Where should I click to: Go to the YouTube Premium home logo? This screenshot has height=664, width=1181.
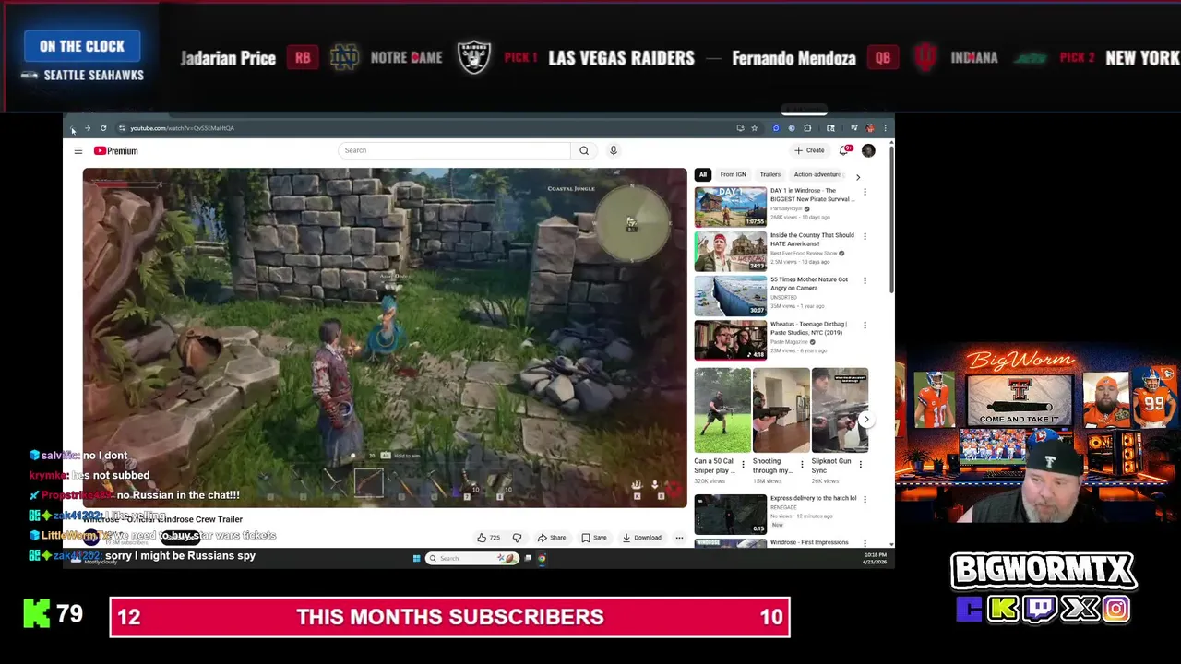pos(115,150)
